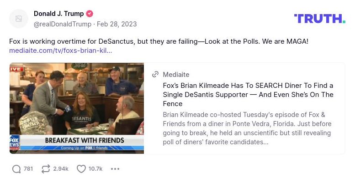This screenshot has width=355, height=183.
Task: Click the reply speech bubble icon
Action: point(16,169)
